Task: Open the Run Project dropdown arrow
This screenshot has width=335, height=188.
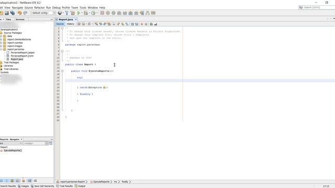Action: click(82, 13)
